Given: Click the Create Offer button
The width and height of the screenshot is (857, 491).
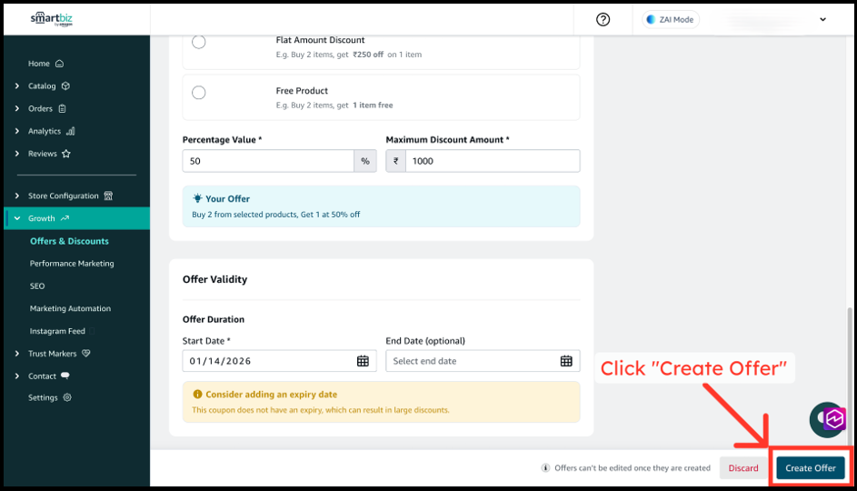Looking at the screenshot, I should pyautogui.click(x=811, y=468).
